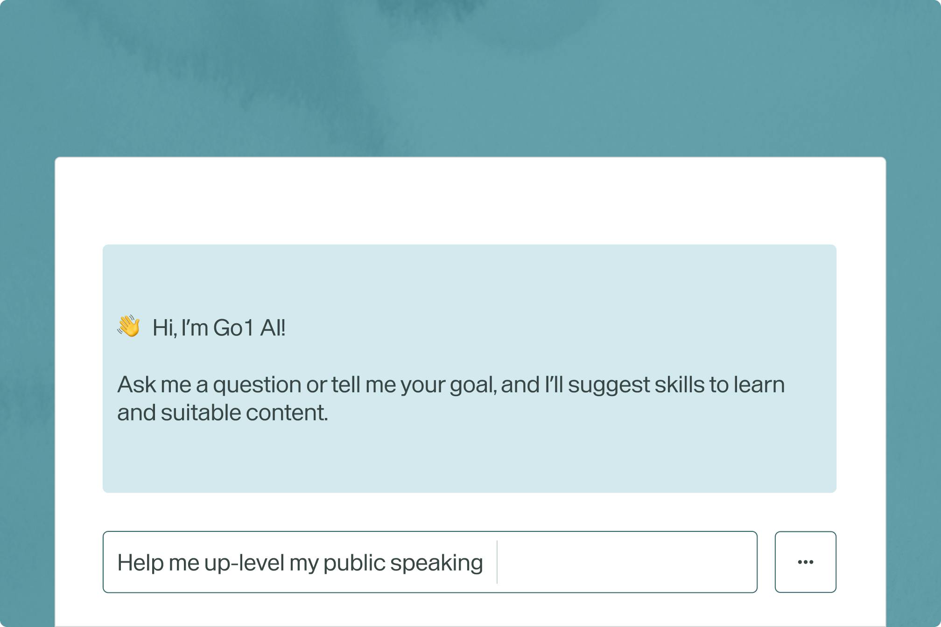This screenshot has width=941, height=627.
Task: Click the ellipsis icon beside the input
Action: coord(805,562)
